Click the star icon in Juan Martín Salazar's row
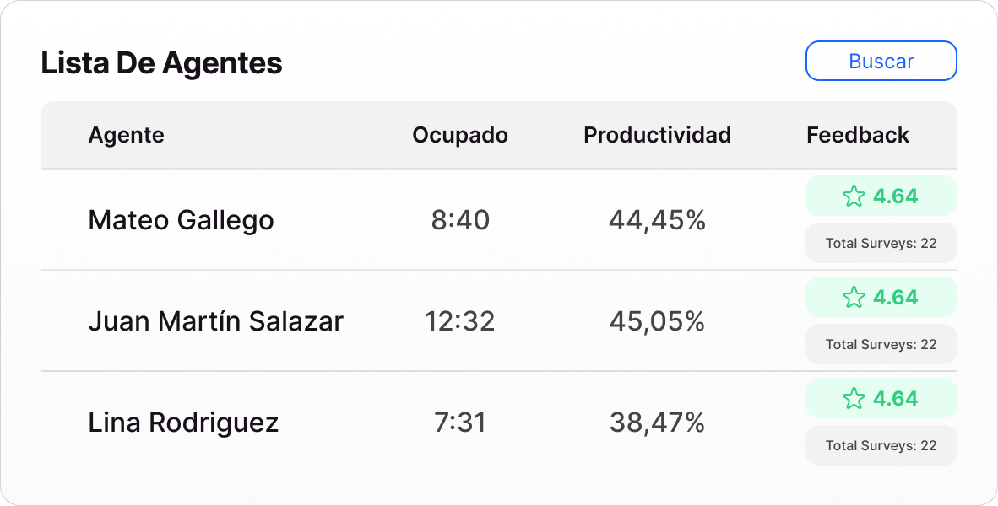Image resolution: width=998 pixels, height=506 pixels. click(854, 298)
